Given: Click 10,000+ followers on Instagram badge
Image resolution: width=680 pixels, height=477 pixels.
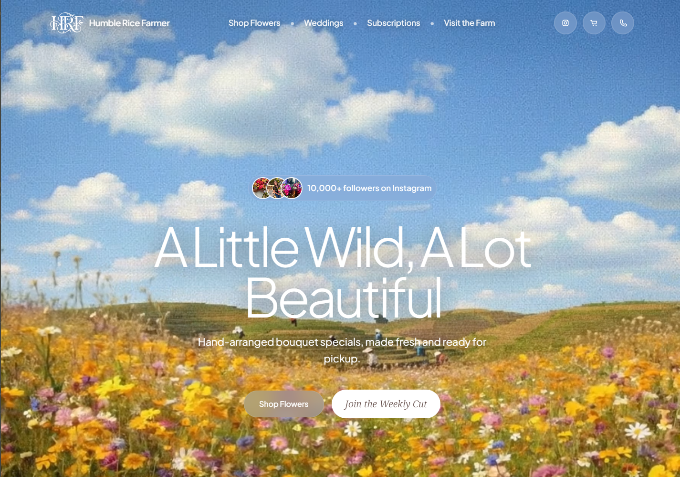Looking at the screenshot, I should [x=344, y=188].
